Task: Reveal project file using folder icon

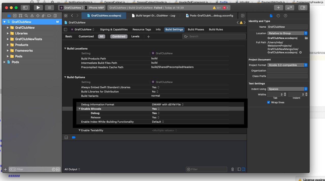Action: click(306, 38)
